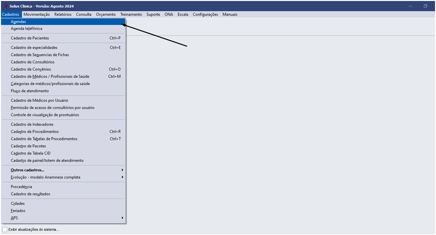This screenshot has width=436, height=235.
Task: Open the Manuais menu
Action: pyautogui.click(x=230, y=15)
